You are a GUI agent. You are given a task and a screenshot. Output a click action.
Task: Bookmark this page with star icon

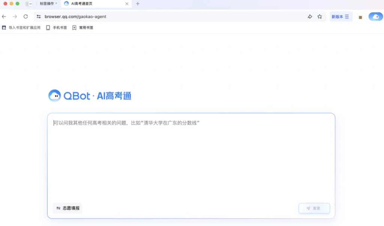coord(319,16)
